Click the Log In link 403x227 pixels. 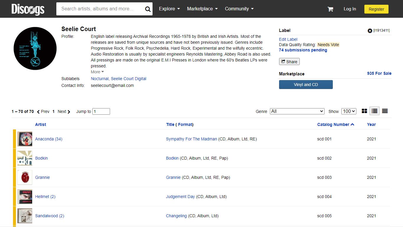[x=350, y=9]
